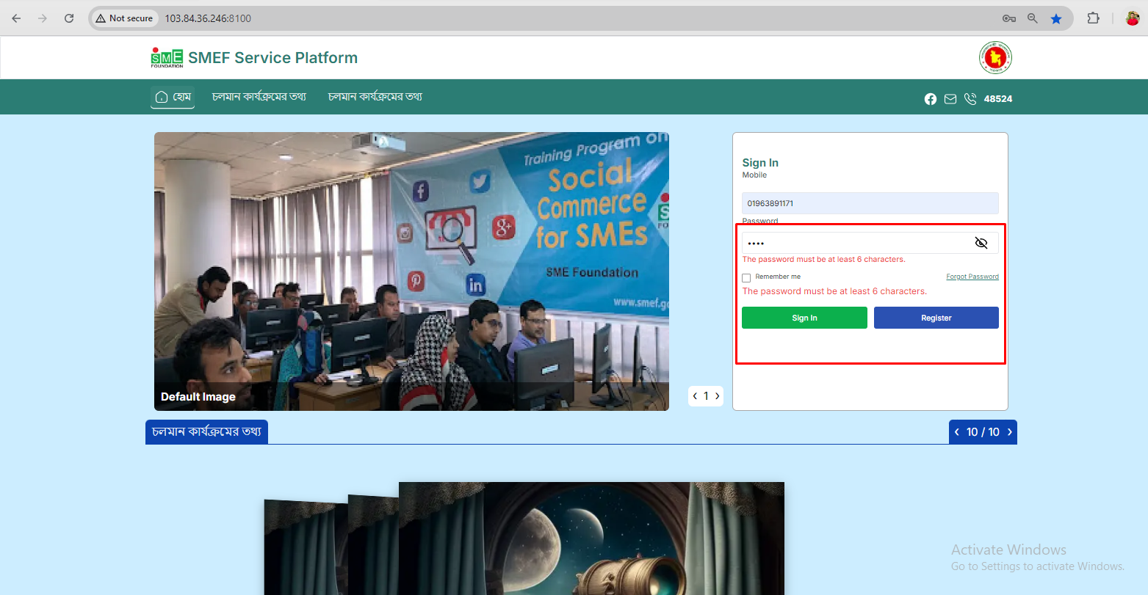The width and height of the screenshot is (1148, 595).
Task: Go to next slide in image carousel pager
Action: coord(718,396)
